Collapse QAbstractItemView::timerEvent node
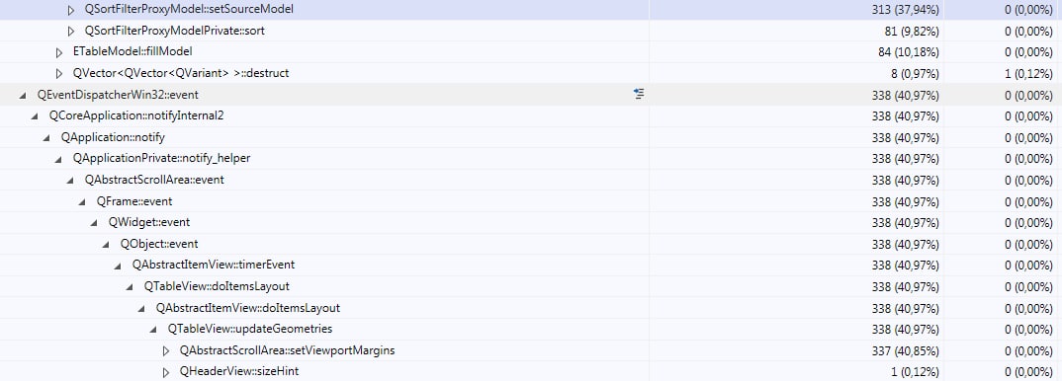 click(118, 266)
